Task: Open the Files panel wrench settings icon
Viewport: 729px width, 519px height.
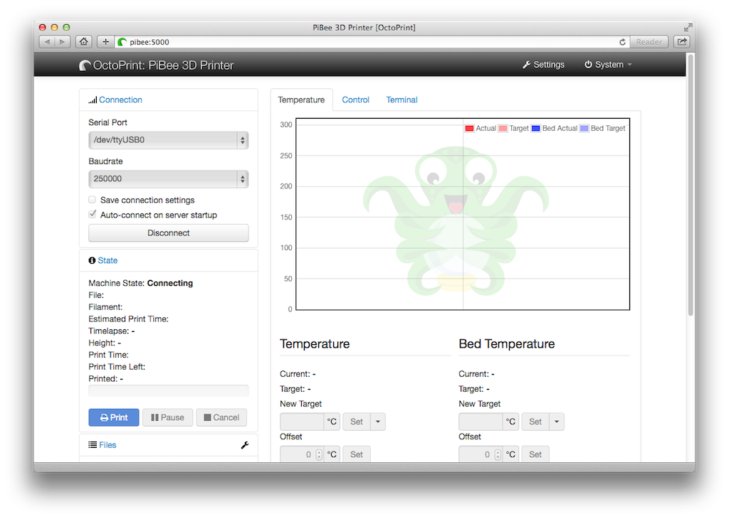Action: coord(245,445)
